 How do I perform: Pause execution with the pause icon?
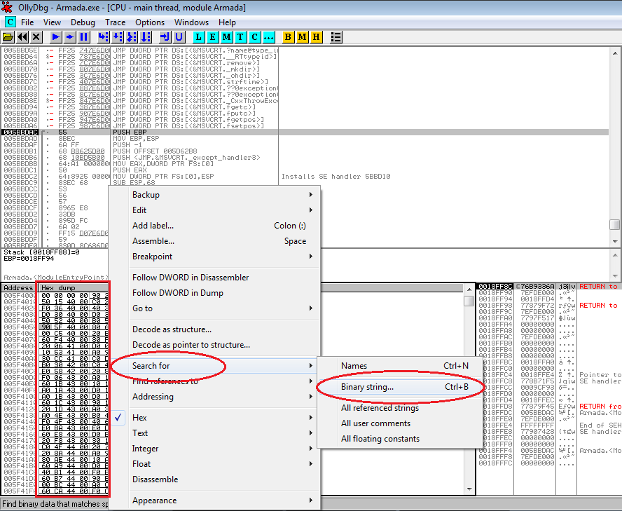[83, 37]
